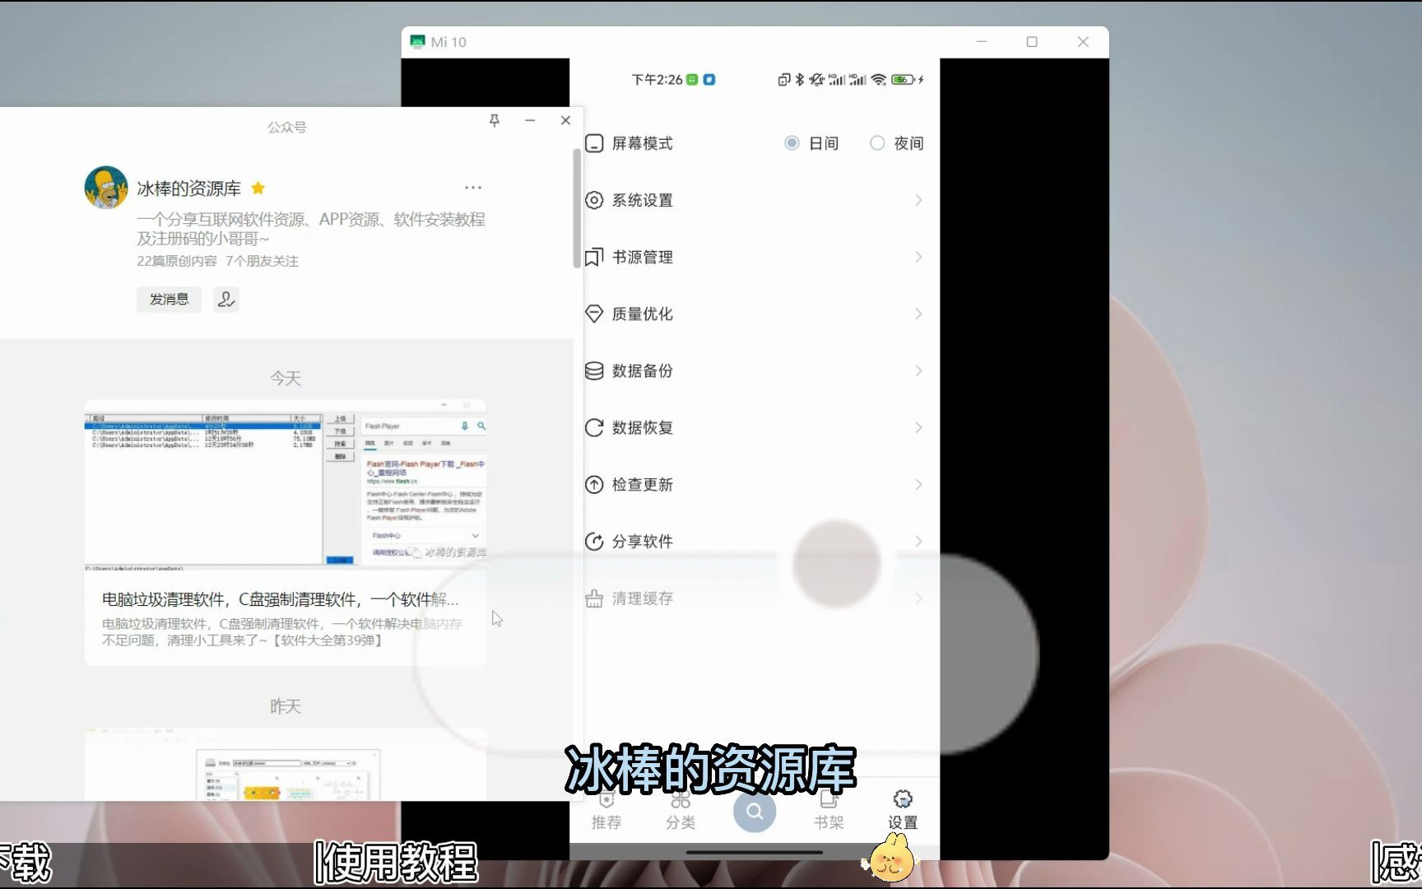Click the battery icon in phone status bar
This screenshot has height=889, width=1422.
click(903, 80)
